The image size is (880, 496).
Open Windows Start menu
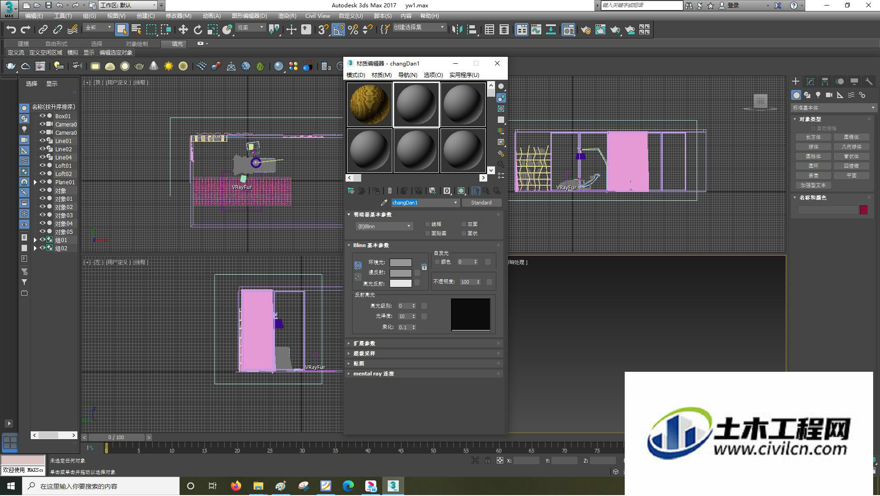point(11,486)
